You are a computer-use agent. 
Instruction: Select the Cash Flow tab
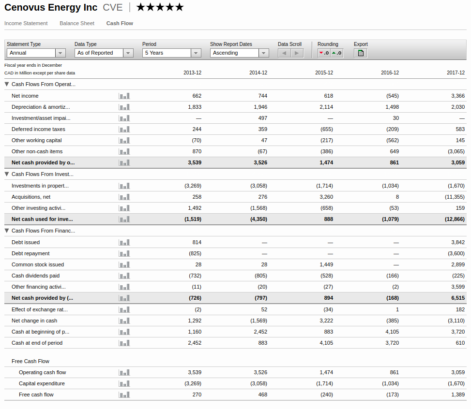coord(120,23)
